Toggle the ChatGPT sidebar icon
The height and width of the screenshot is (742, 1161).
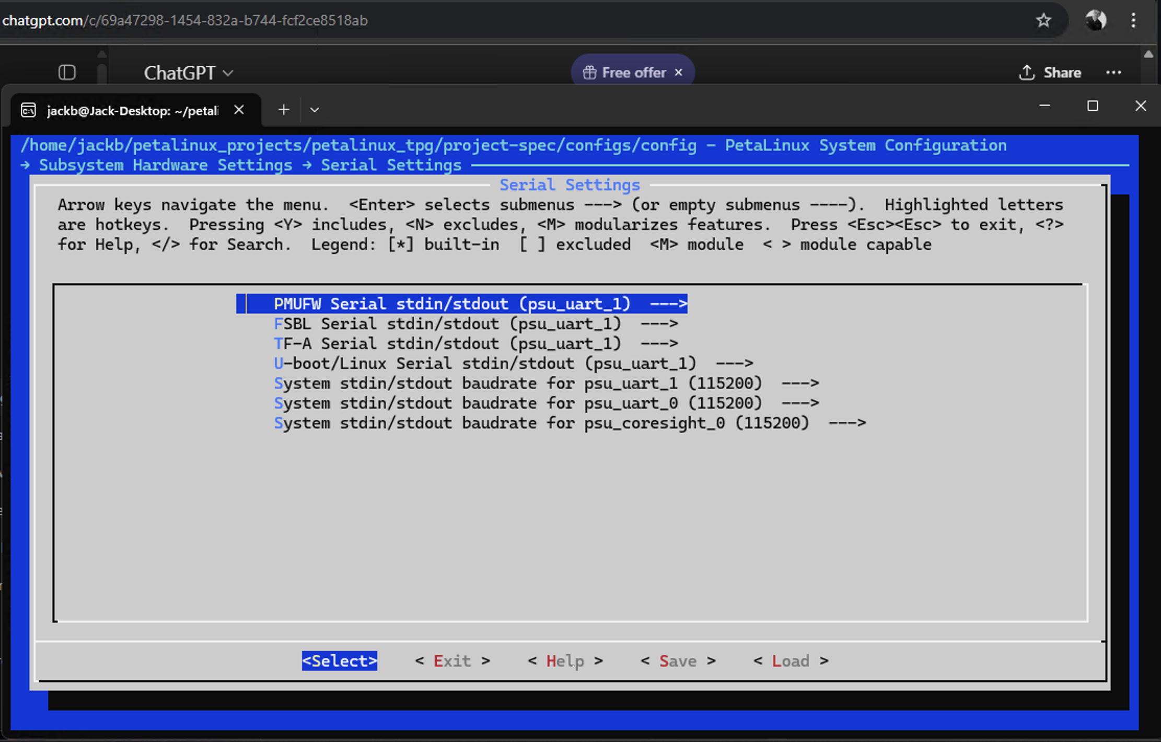coord(67,72)
